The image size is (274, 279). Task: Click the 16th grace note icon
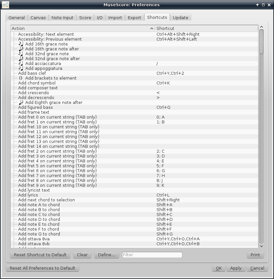pos(21,44)
